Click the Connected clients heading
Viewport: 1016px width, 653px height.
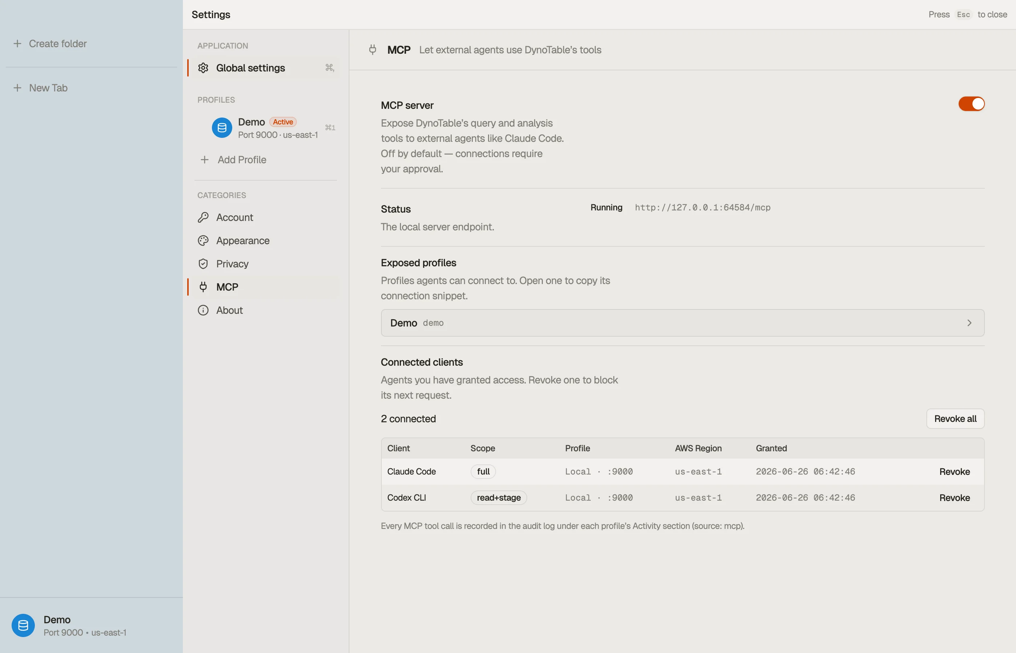pos(422,362)
